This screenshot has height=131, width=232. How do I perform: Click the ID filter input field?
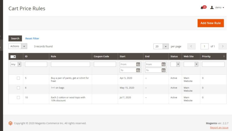coord(36,64)
